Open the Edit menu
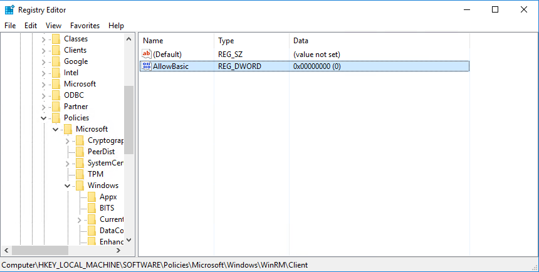Screen dimensions: 539x272 pos(31,26)
